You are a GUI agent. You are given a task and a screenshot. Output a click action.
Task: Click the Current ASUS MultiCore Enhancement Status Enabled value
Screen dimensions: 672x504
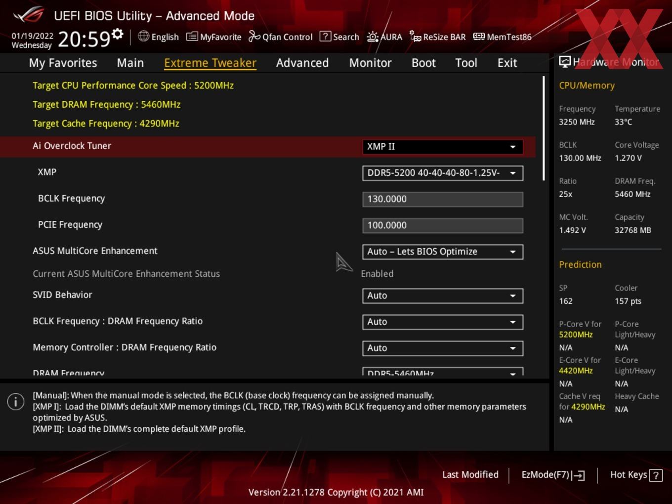[377, 274]
